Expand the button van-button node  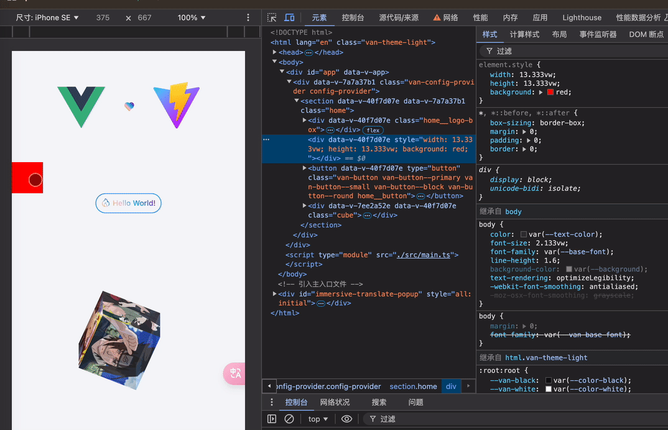coord(304,168)
